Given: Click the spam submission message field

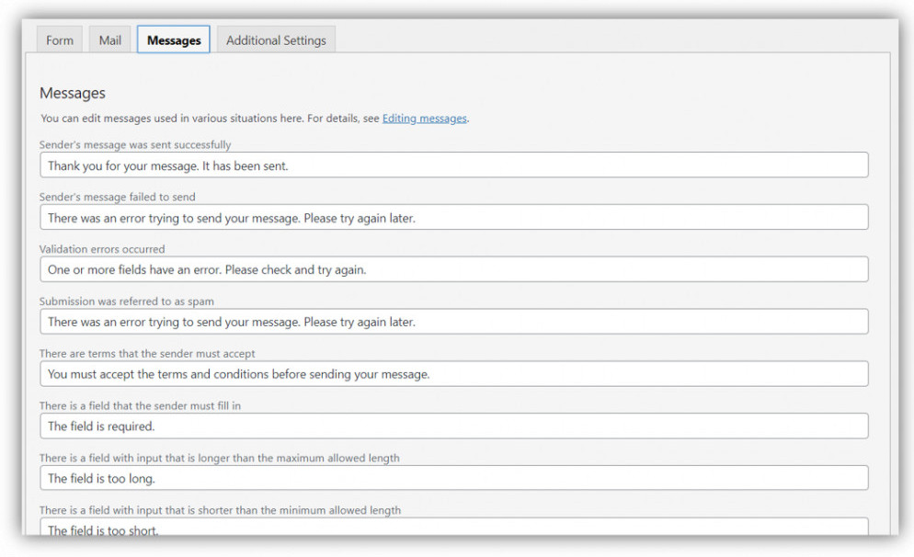Looking at the screenshot, I should tap(454, 322).
